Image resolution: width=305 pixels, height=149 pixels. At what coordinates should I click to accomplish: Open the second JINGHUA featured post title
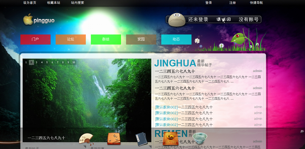click(175, 88)
